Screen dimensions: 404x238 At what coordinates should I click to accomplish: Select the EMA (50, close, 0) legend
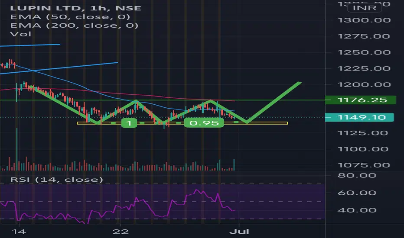point(70,17)
